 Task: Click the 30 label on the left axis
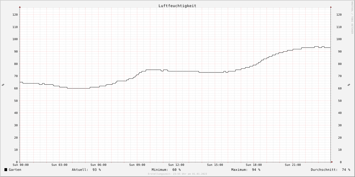click(x=16, y=125)
